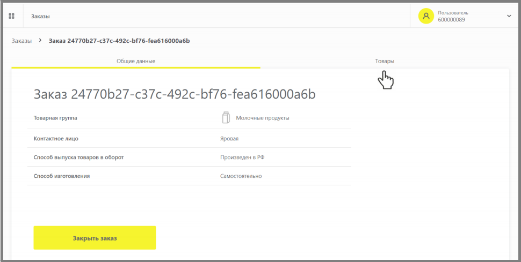Click the Яровая contact value

tap(229, 139)
